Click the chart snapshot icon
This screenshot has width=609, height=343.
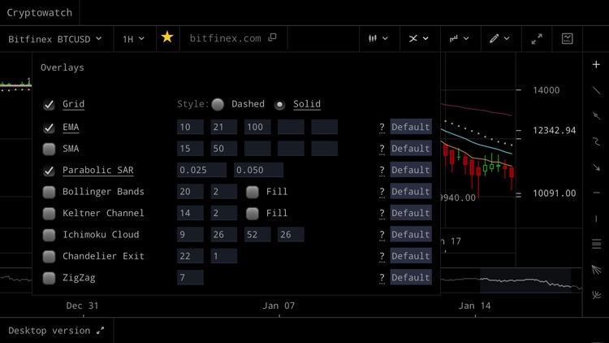[567, 38]
